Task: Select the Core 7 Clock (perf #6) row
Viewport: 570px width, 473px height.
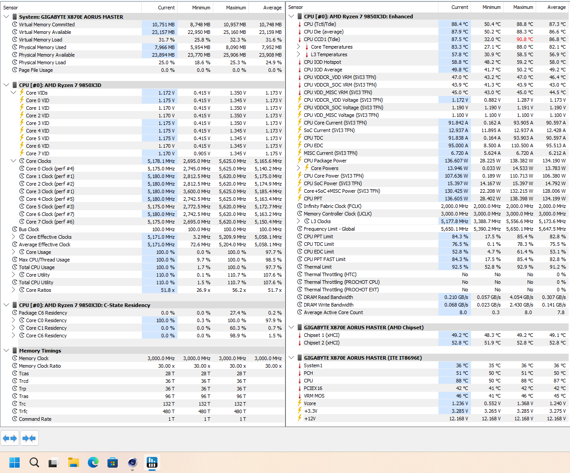Action: 142,222
